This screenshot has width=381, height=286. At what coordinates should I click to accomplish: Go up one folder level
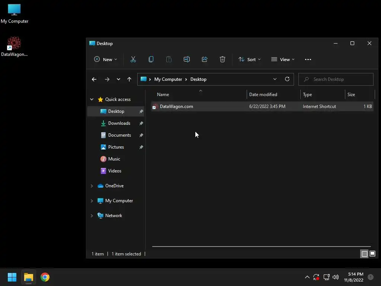tap(129, 79)
